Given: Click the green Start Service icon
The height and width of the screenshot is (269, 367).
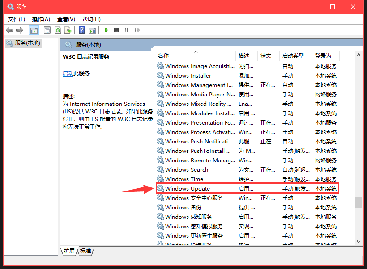Looking at the screenshot, I should (106, 30).
